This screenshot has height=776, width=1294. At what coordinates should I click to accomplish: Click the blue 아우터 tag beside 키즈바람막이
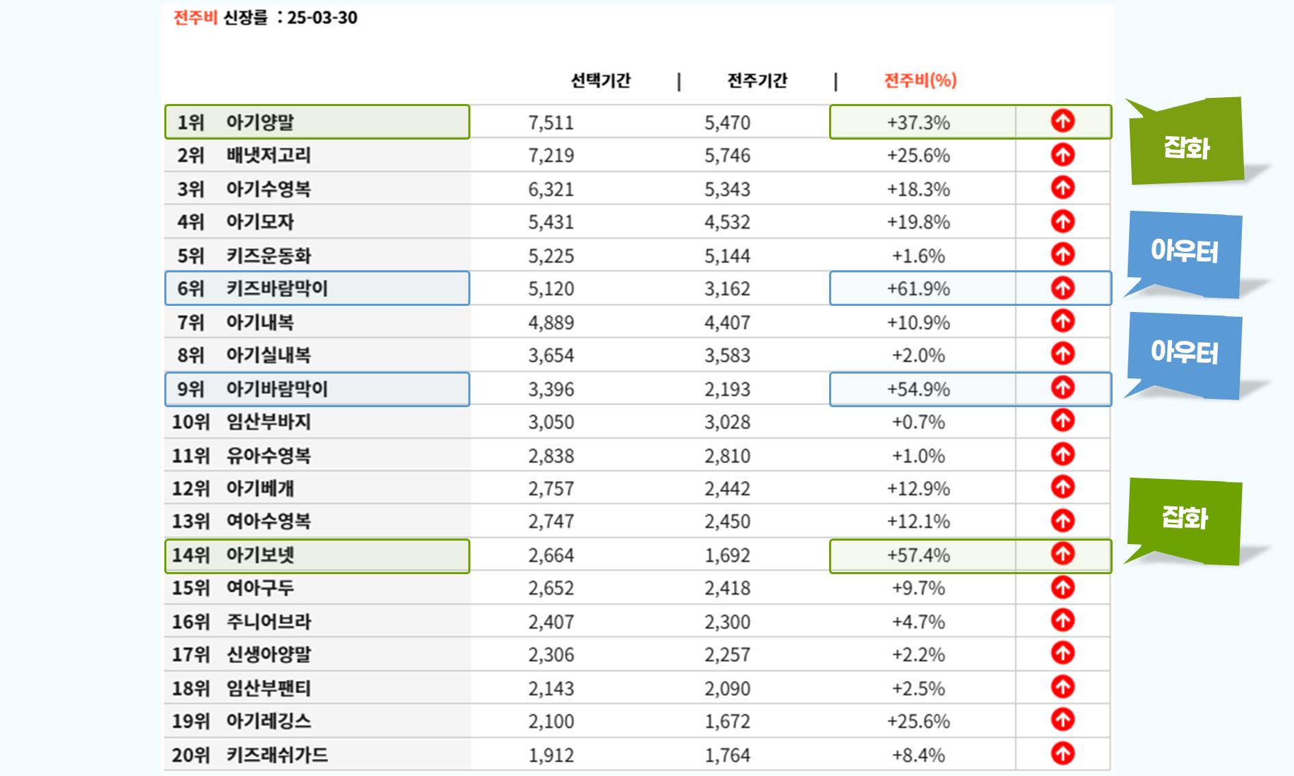[x=1184, y=252]
